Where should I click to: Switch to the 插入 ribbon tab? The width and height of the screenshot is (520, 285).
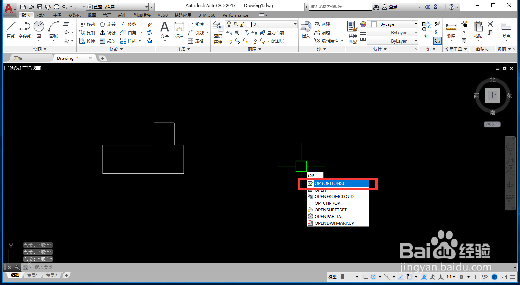point(41,15)
